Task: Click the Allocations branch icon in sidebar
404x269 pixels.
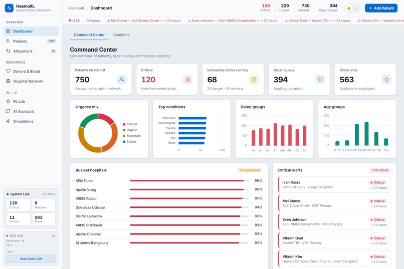Action: click(8, 51)
